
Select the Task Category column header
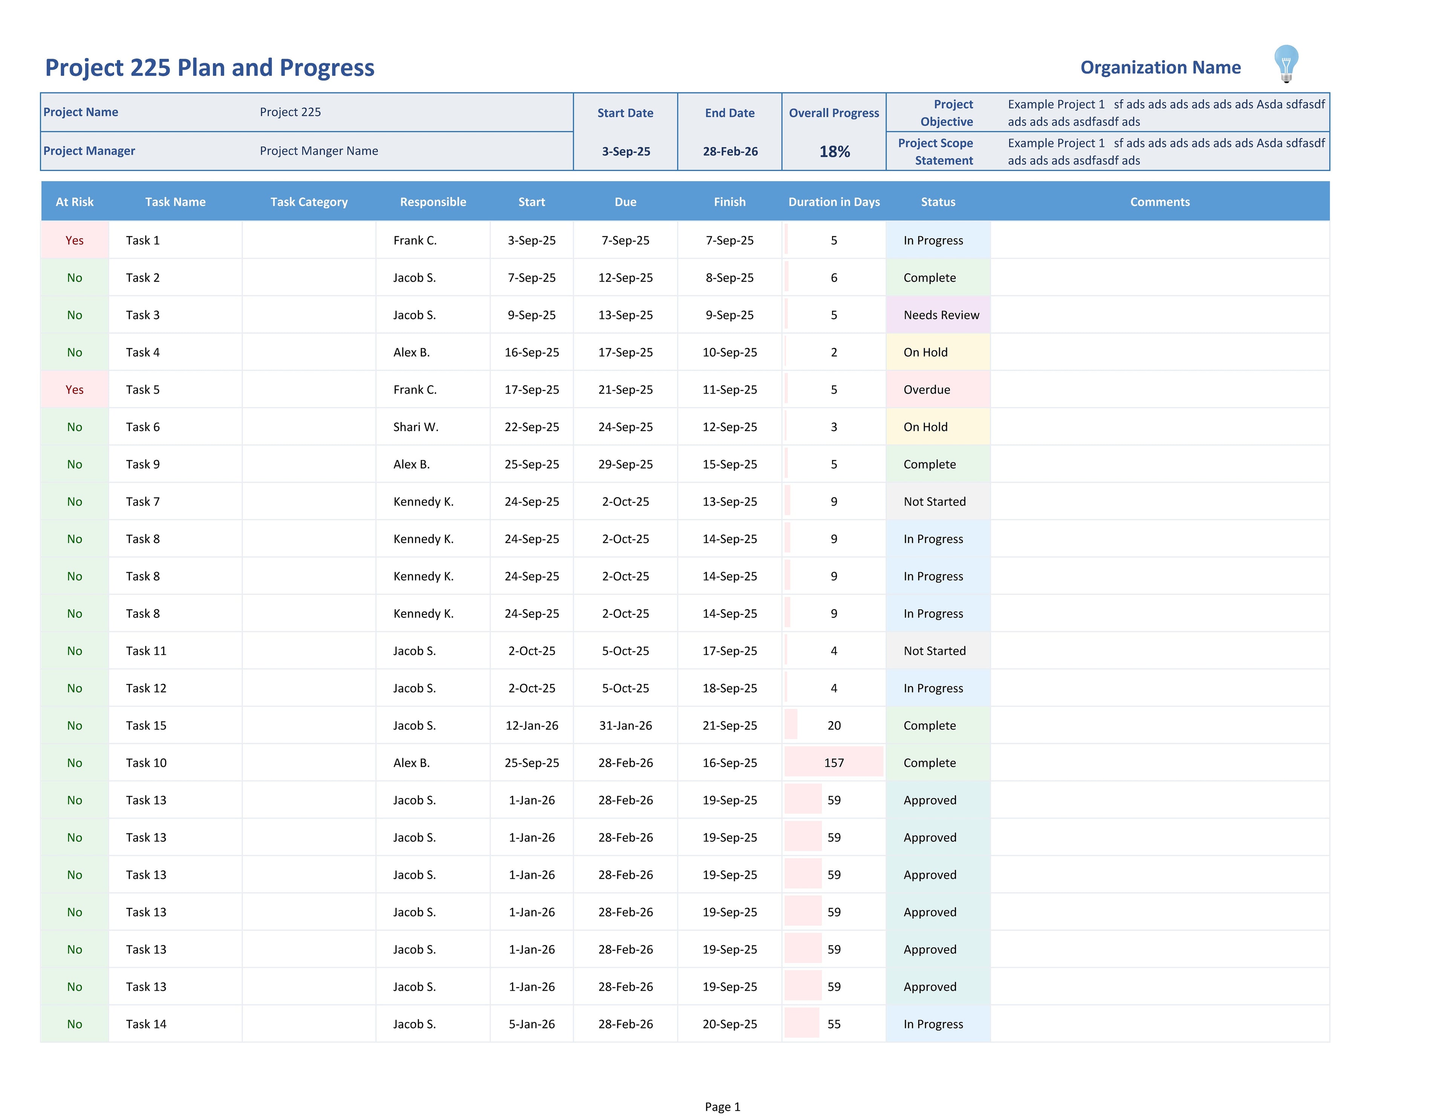pyautogui.click(x=310, y=202)
